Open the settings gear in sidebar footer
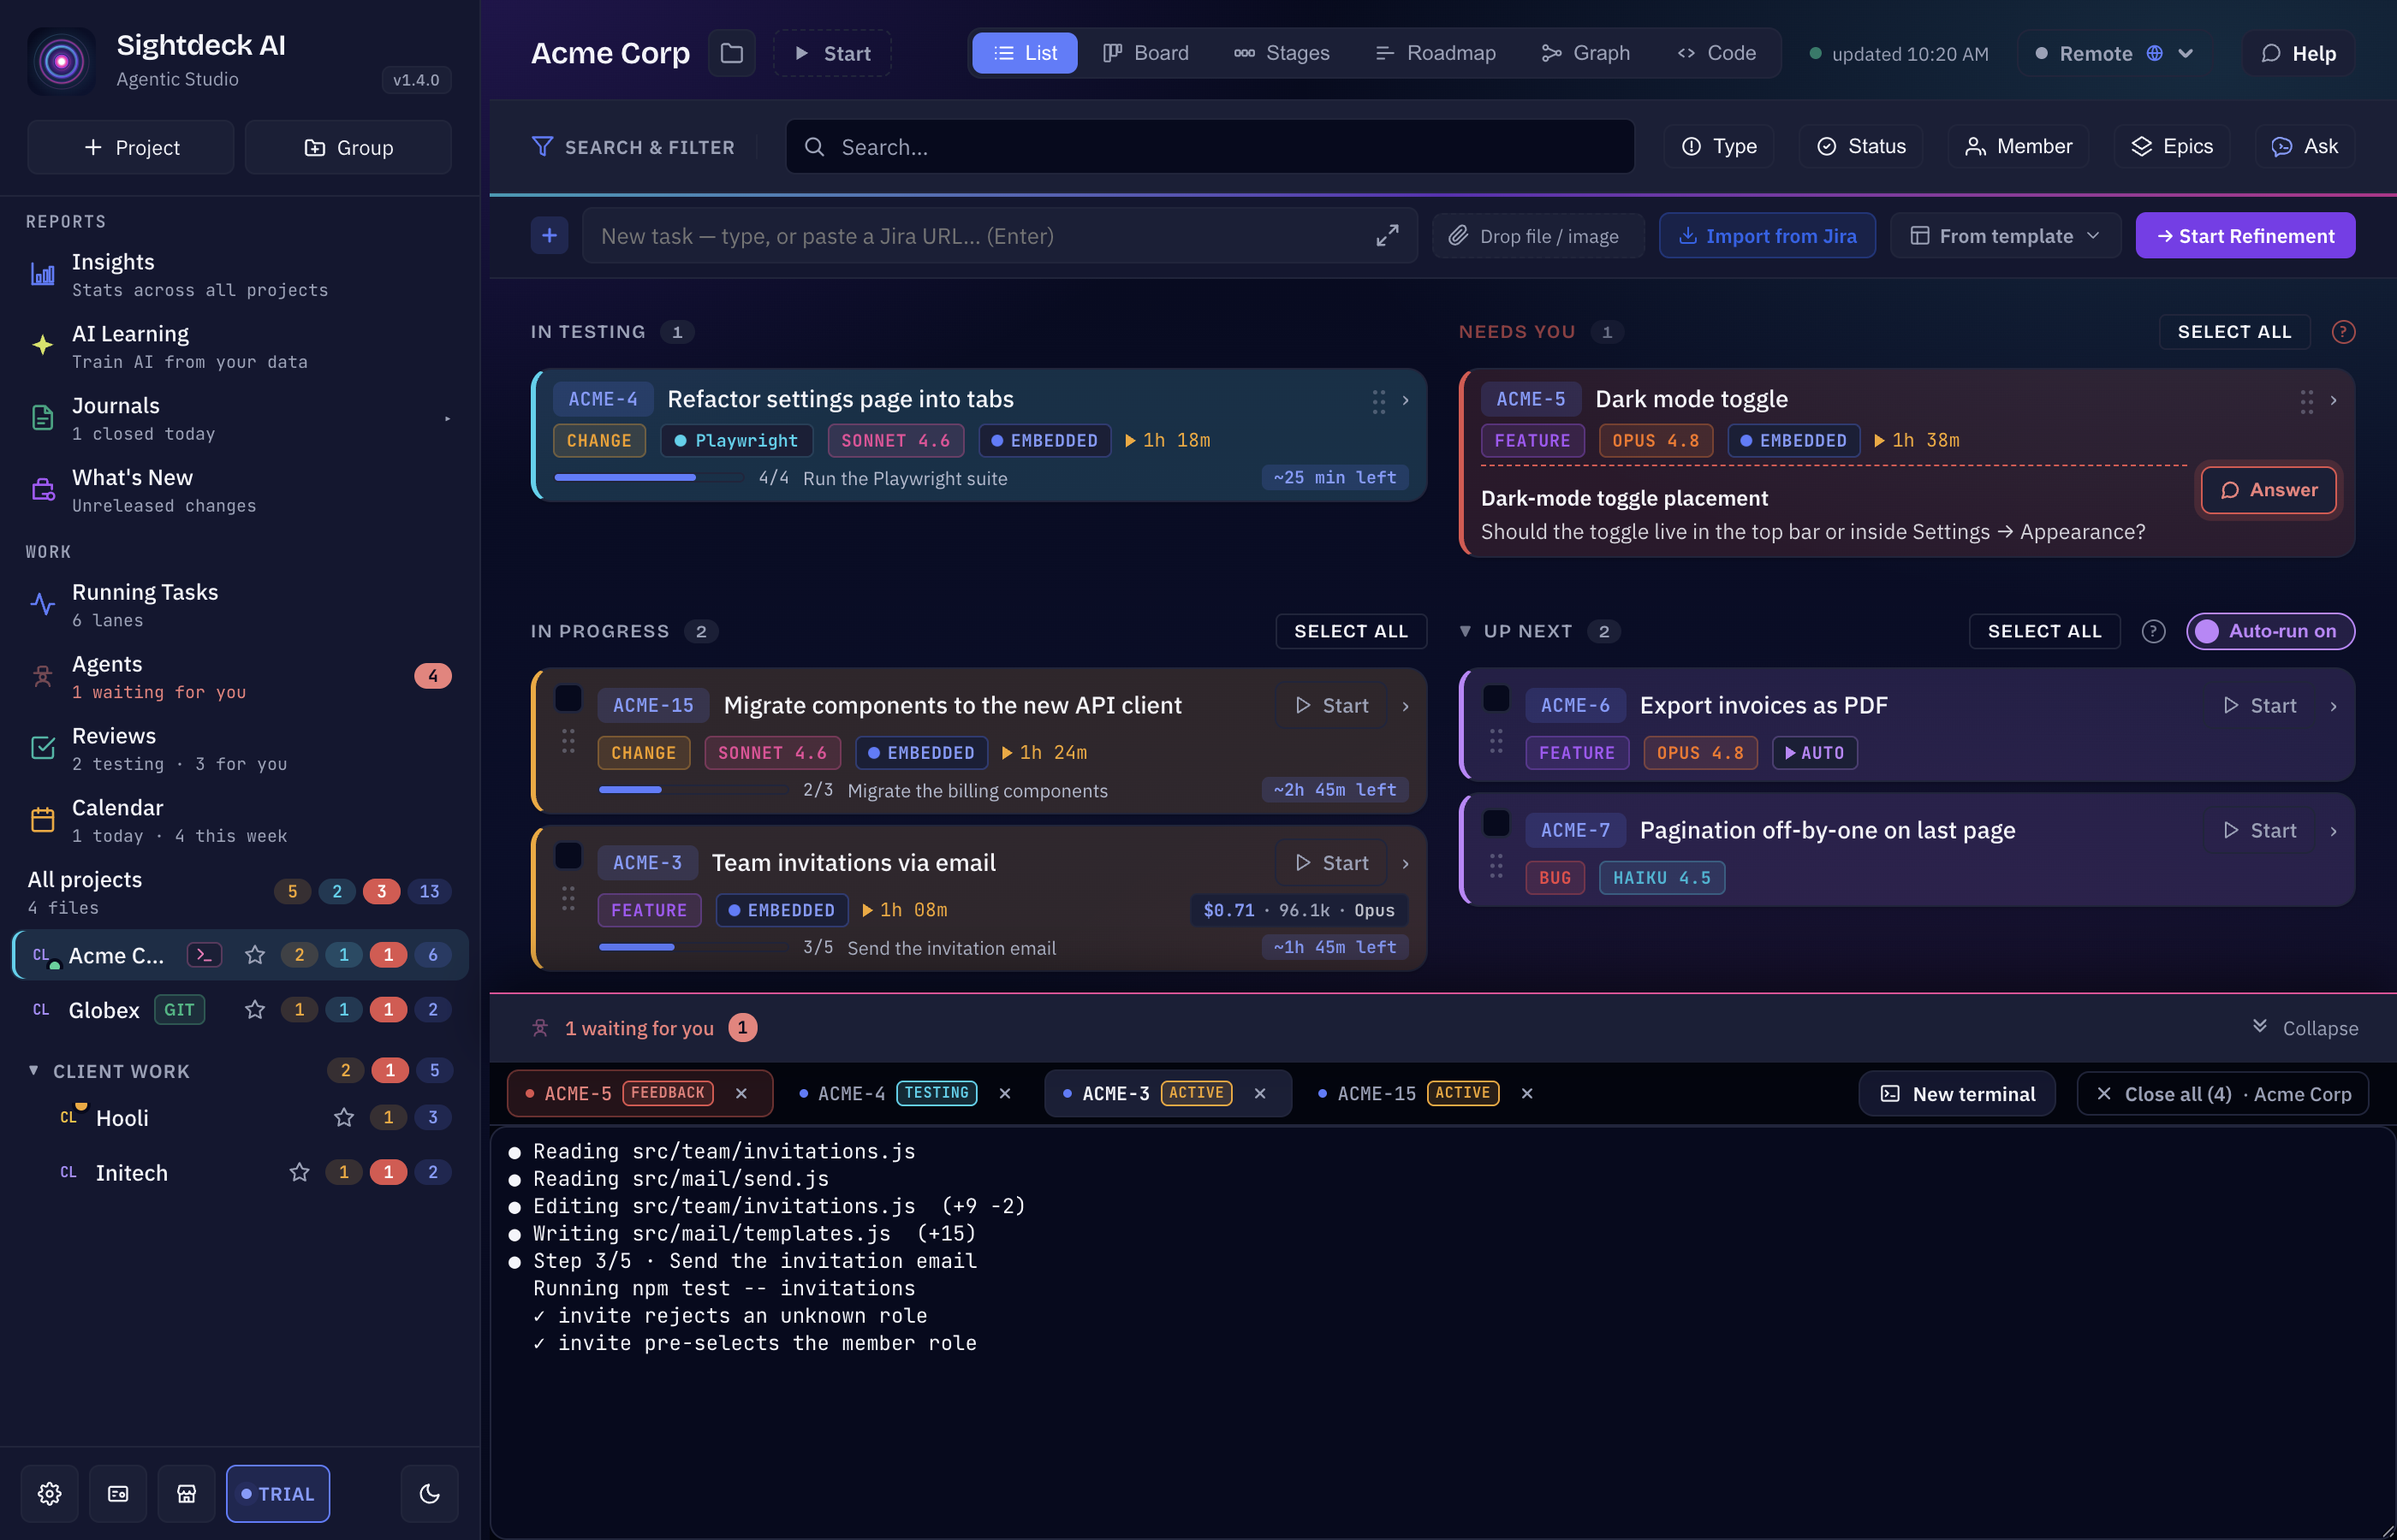 [x=49, y=1493]
